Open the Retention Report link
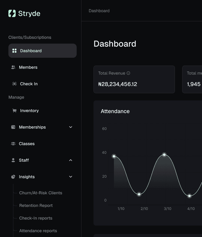Image resolution: width=202 pixels, height=237 pixels. pos(36,205)
